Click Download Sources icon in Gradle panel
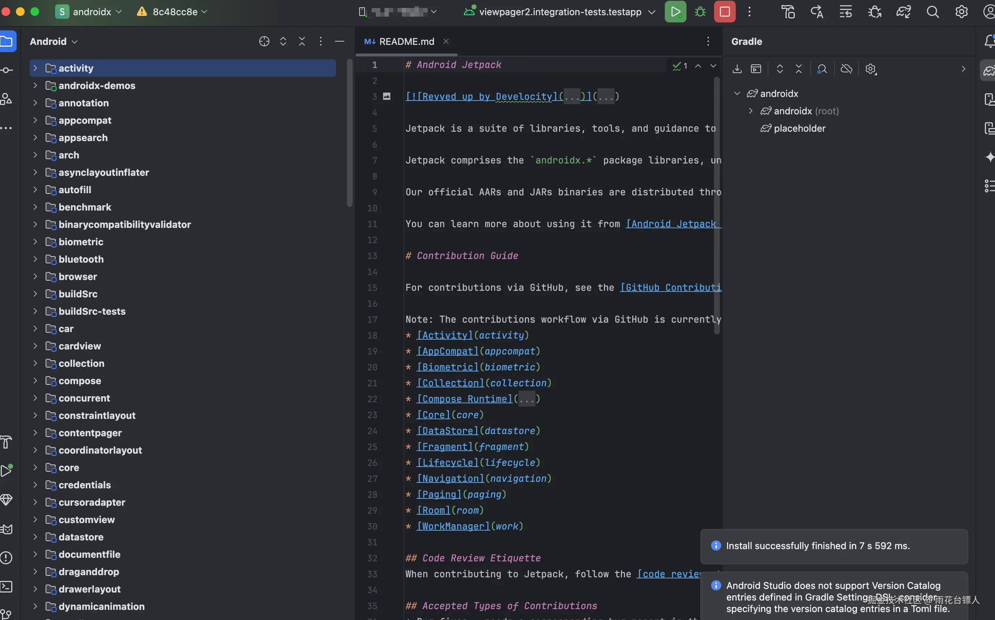Viewport: 995px width, 620px height. tap(737, 69)
